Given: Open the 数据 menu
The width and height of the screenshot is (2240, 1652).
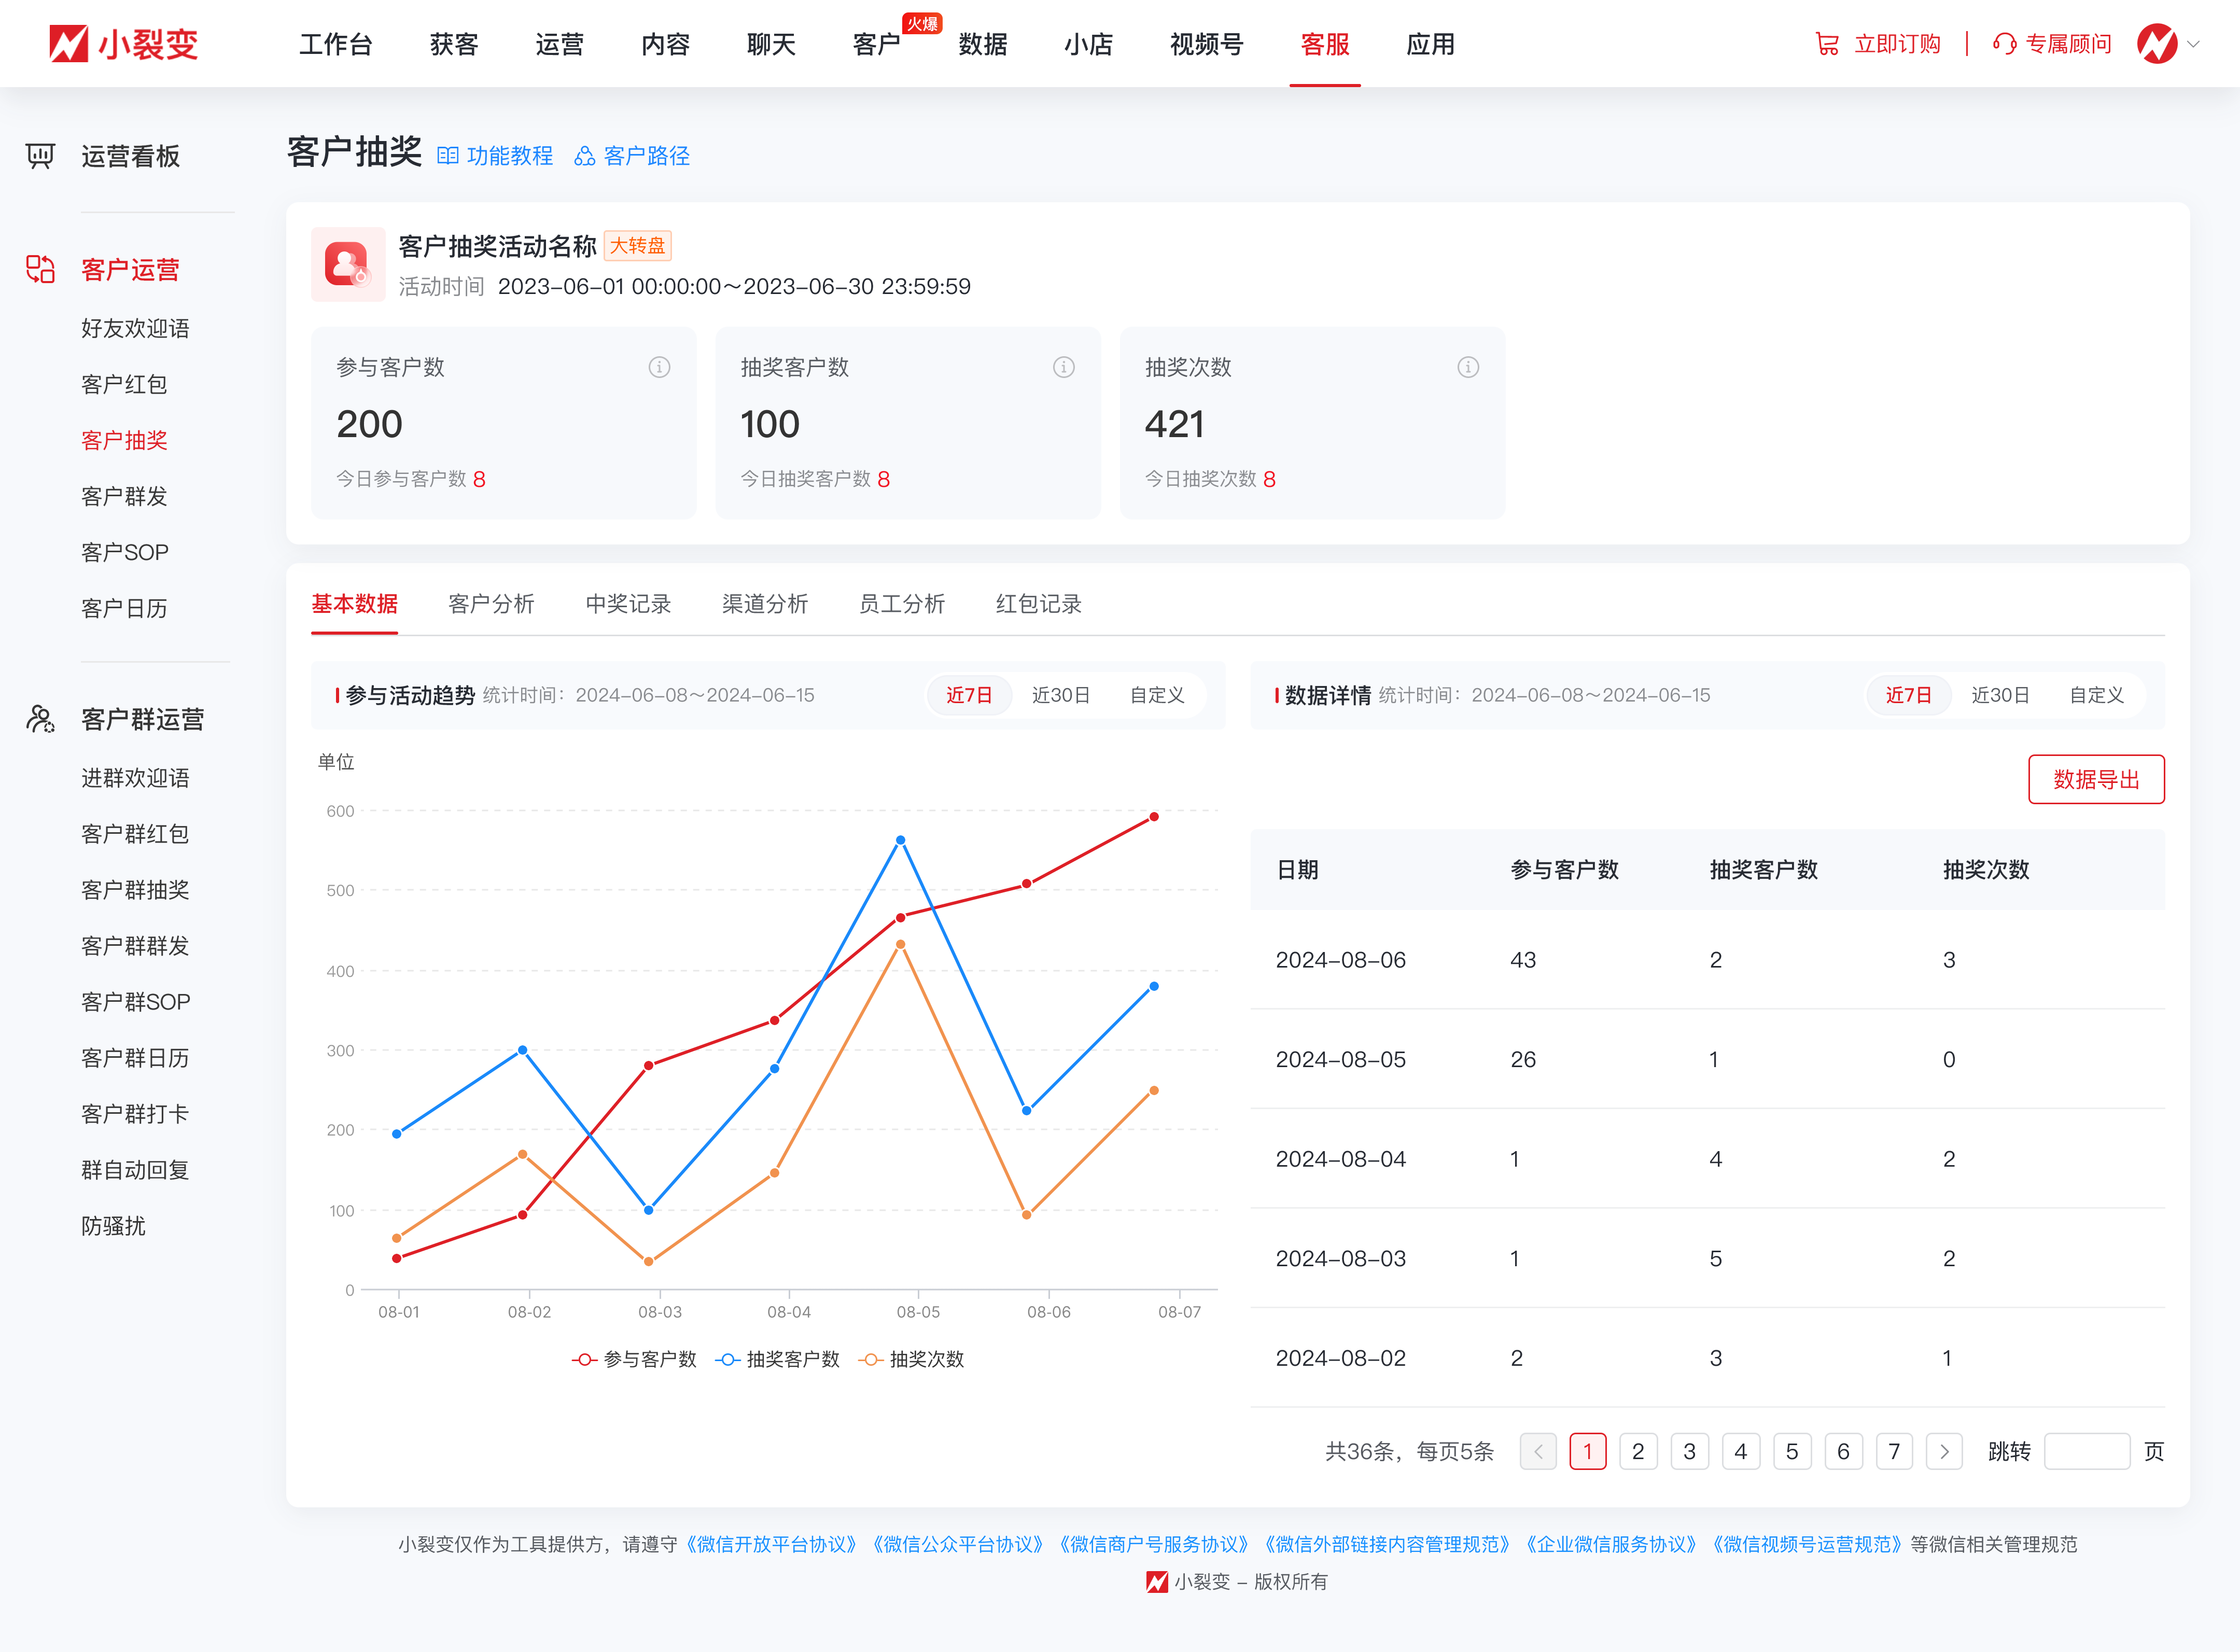Looking at the screenshot, I should pyautogui.click(x=983, y=44).
